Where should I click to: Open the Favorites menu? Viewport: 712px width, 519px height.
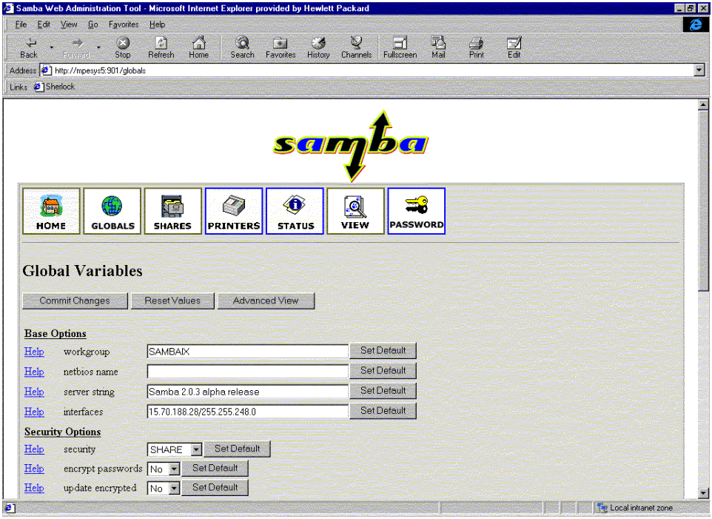124,24
